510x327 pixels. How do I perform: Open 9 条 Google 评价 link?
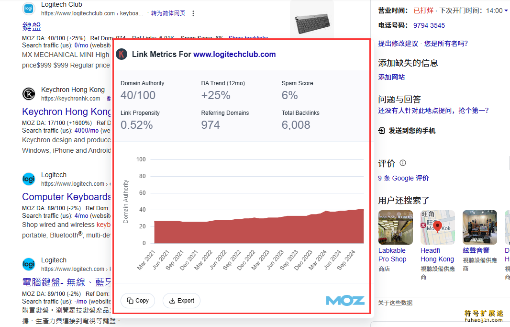coord(403,178)
